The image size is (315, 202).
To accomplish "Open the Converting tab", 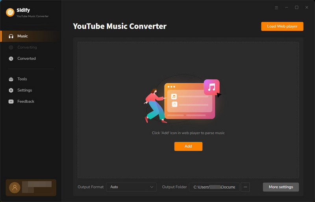I will click(x=31, y=47).
